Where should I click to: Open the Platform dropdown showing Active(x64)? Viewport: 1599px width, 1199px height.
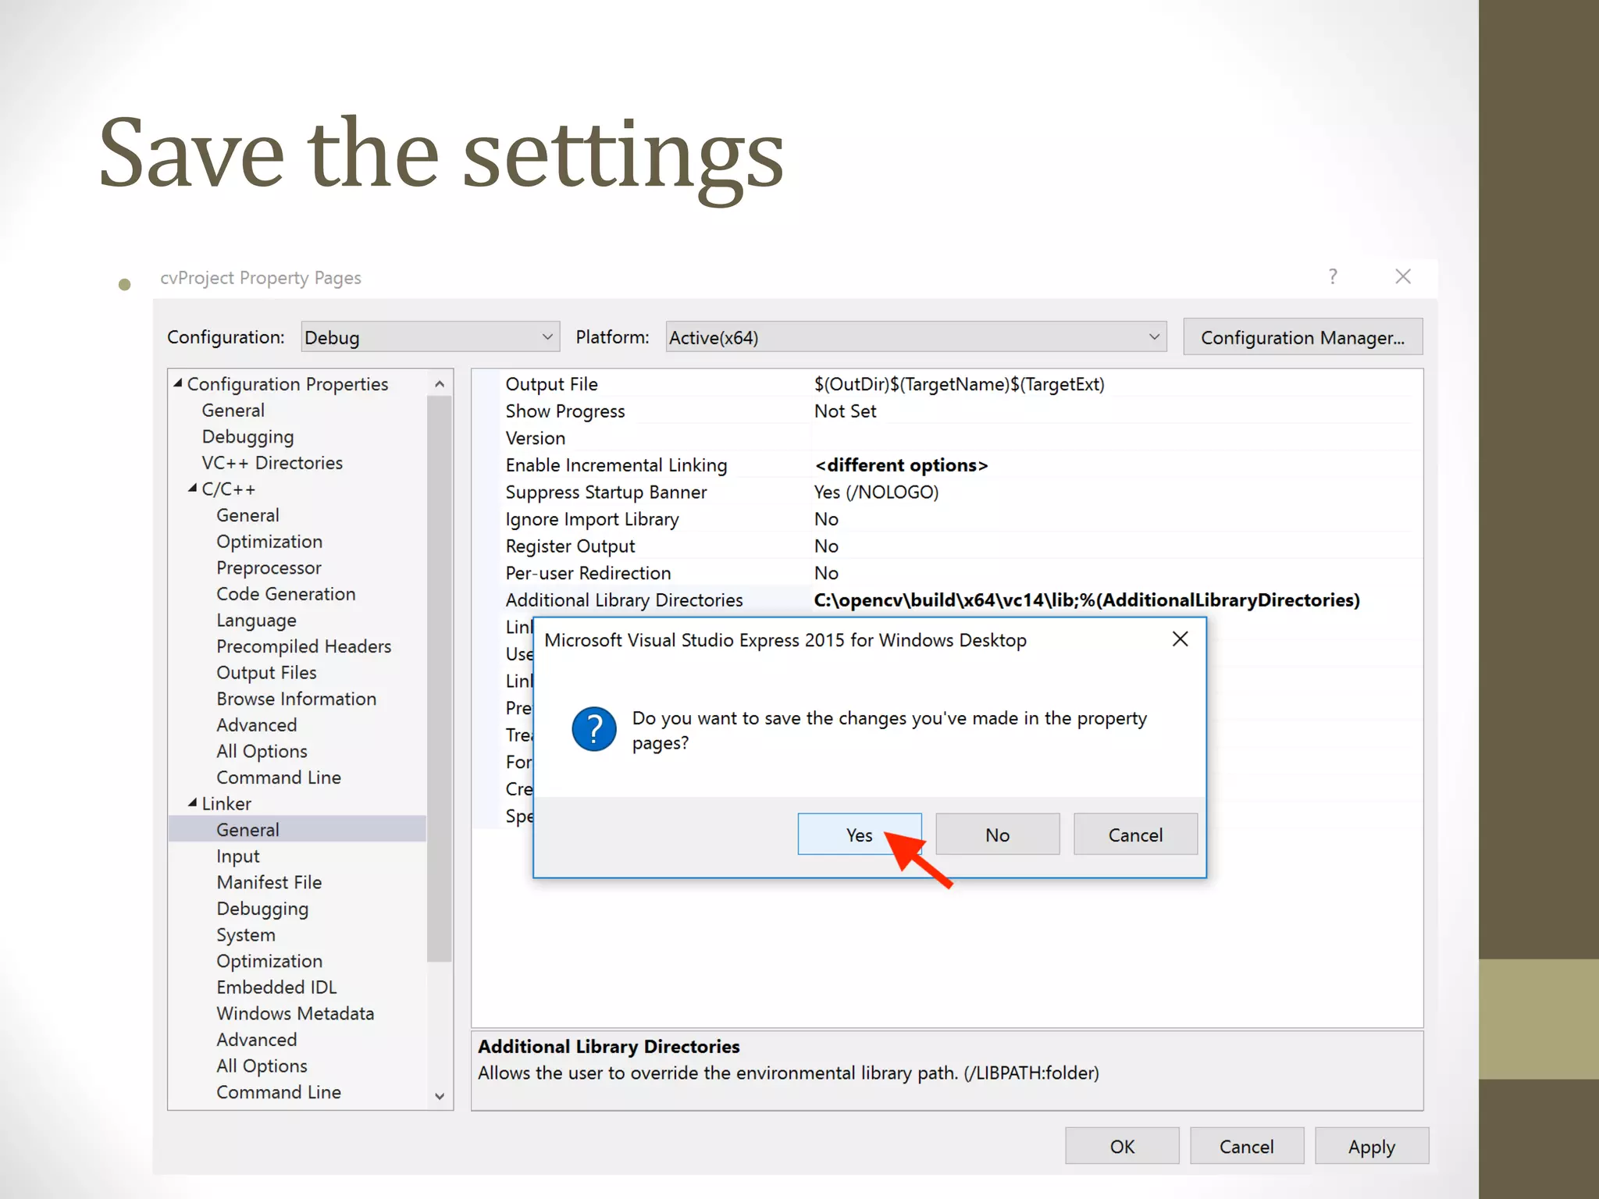[x=915, y=337]
